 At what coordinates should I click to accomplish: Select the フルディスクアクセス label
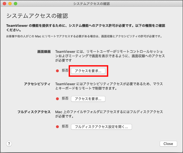34,112
